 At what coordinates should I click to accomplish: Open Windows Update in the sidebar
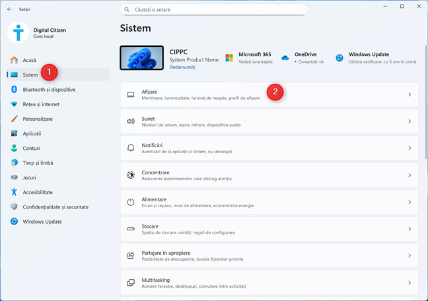[42, 221]
